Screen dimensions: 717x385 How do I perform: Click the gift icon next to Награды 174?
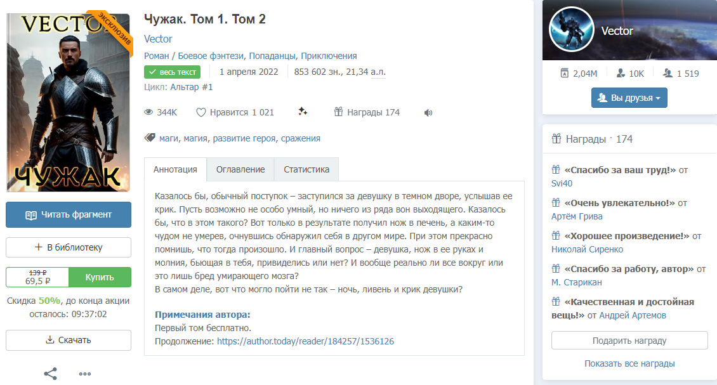point(338,112)
